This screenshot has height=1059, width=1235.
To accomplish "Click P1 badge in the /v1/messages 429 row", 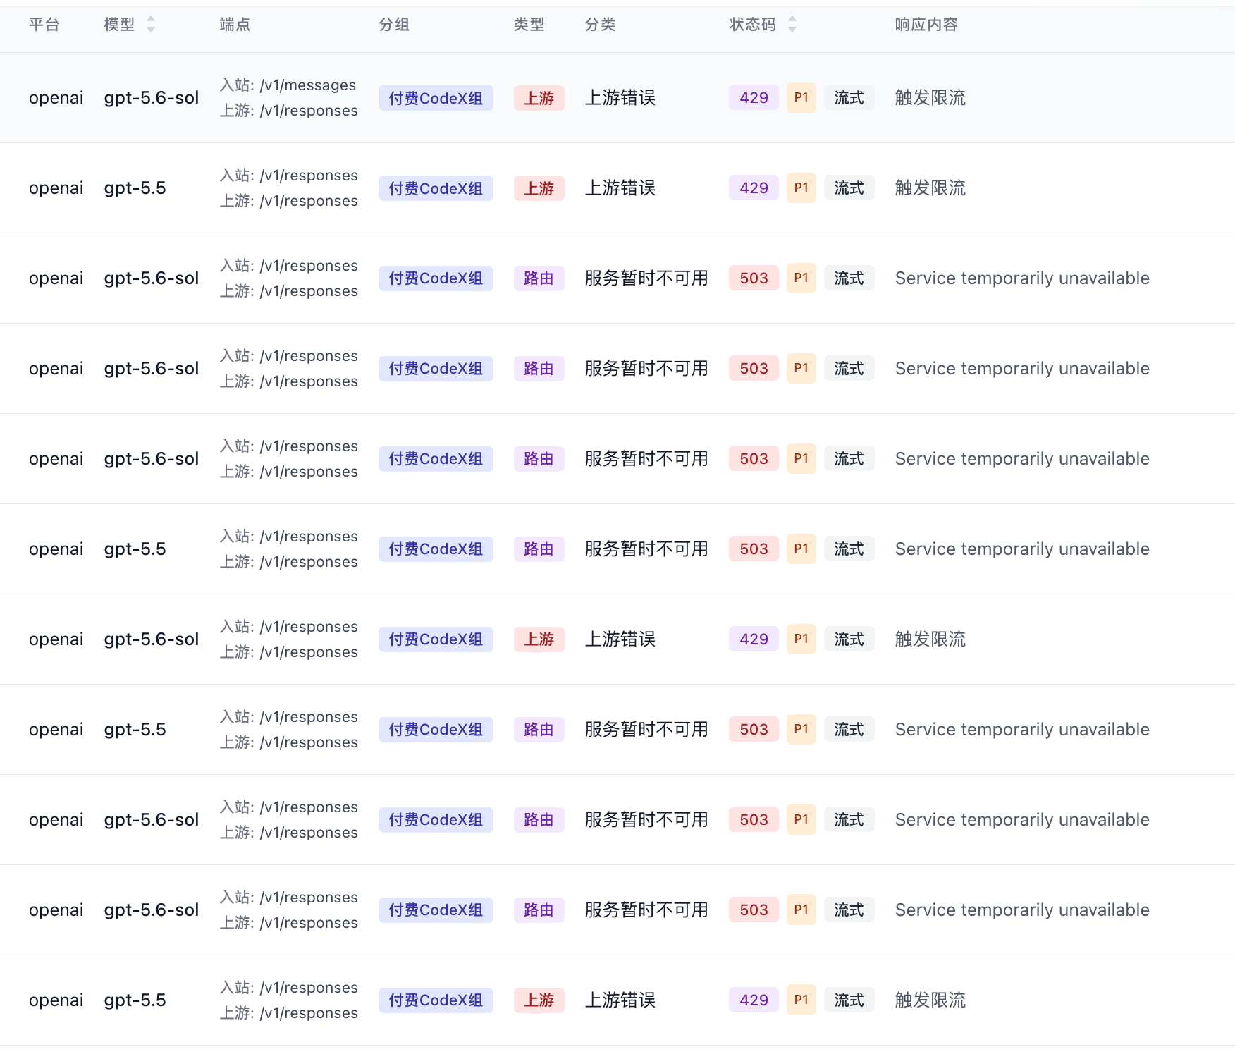I will tap(801, 98).
